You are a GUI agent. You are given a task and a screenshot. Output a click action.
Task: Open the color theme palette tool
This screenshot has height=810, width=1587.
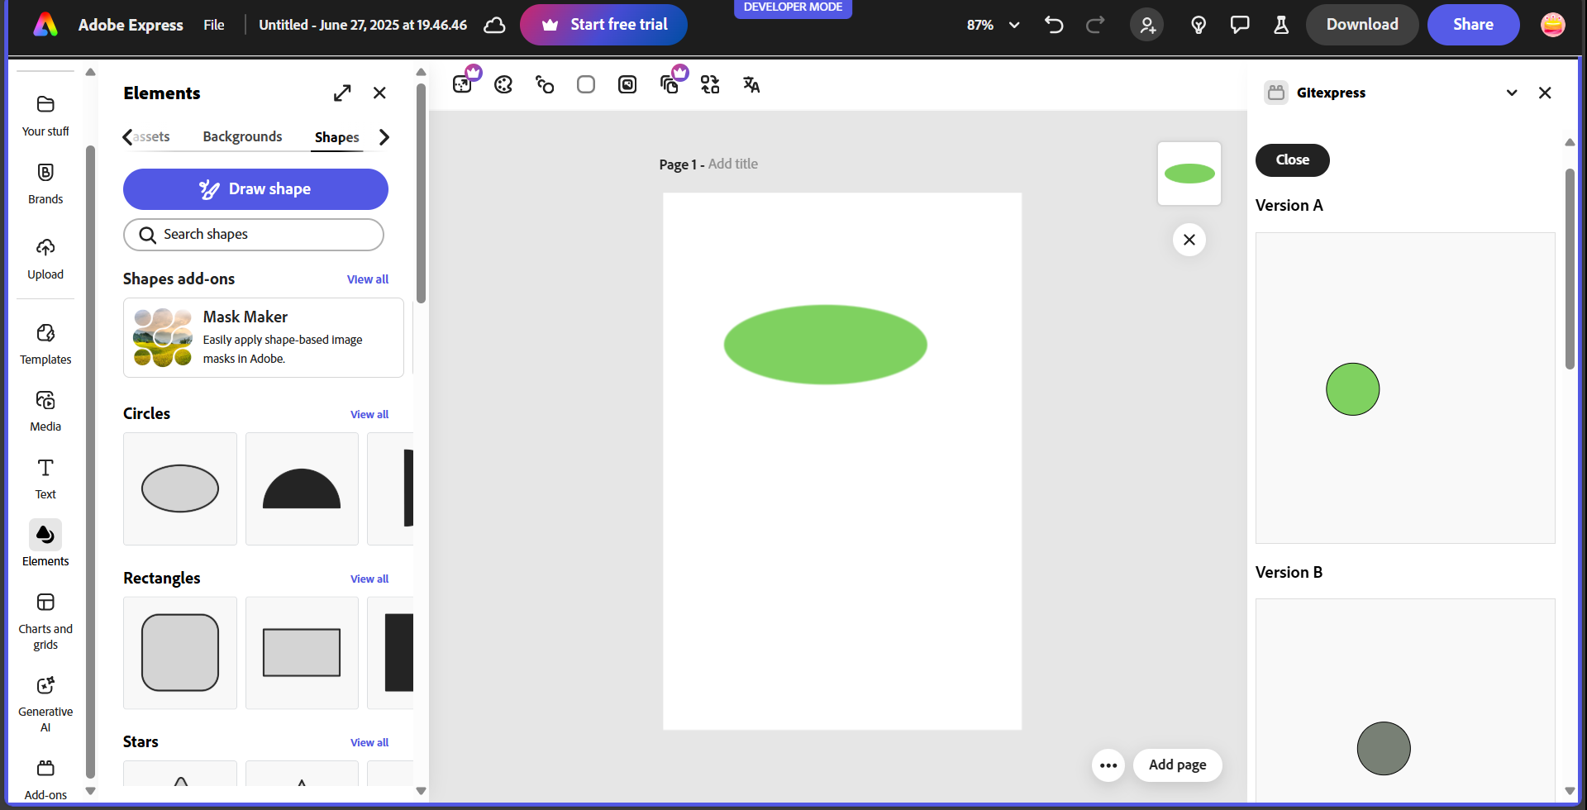[503, 84]
